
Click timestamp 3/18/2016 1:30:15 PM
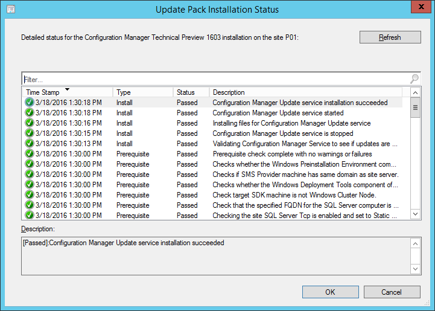tap(69, 133)
